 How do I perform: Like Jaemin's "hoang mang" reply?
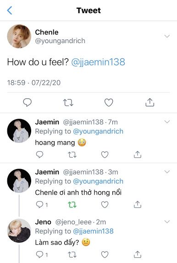105,155
